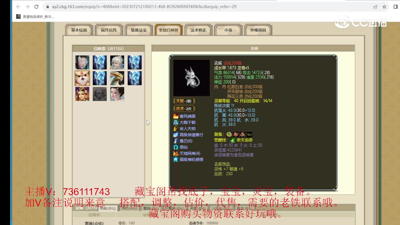
Task: Click the 亲密度:4225641 line
Action: point(228,150)
